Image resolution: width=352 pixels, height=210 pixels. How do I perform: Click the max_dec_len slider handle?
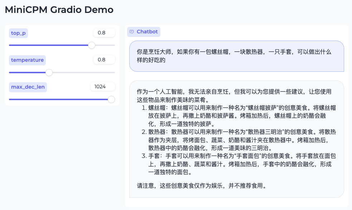tap(111, 99)
